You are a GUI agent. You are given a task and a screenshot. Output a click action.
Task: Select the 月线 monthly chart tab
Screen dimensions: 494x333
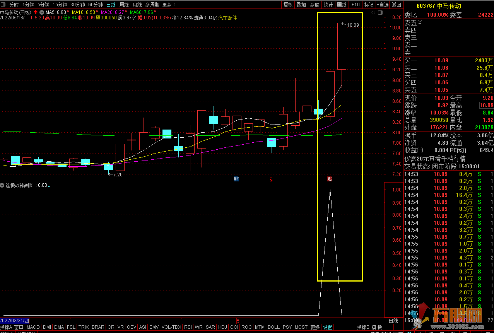click(x=137, y=5)
